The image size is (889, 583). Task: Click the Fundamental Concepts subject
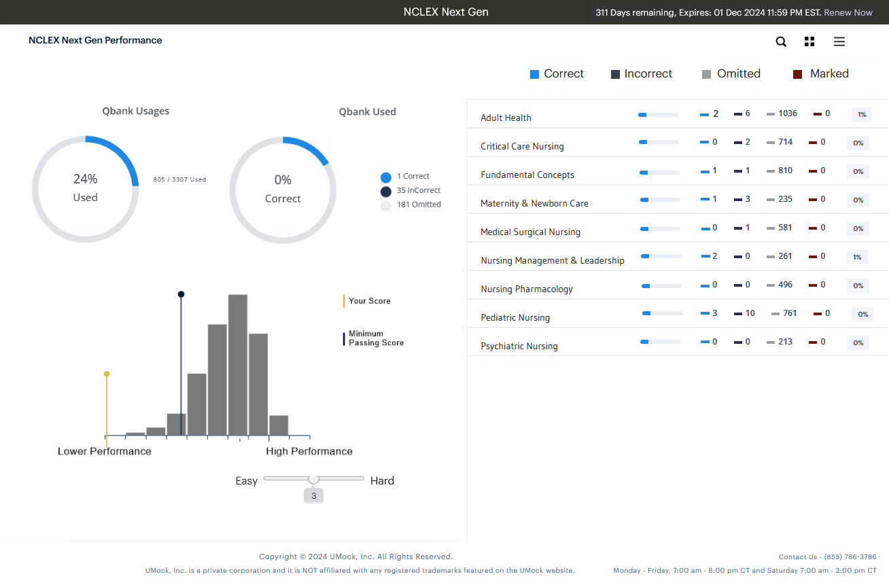pyautogui.click(x=527, y=175)
